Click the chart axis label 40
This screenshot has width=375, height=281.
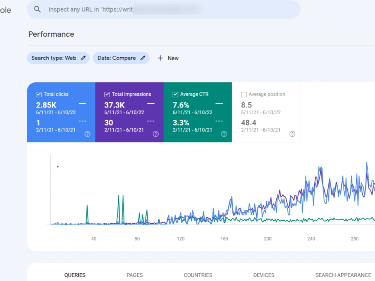coord(93,239)
